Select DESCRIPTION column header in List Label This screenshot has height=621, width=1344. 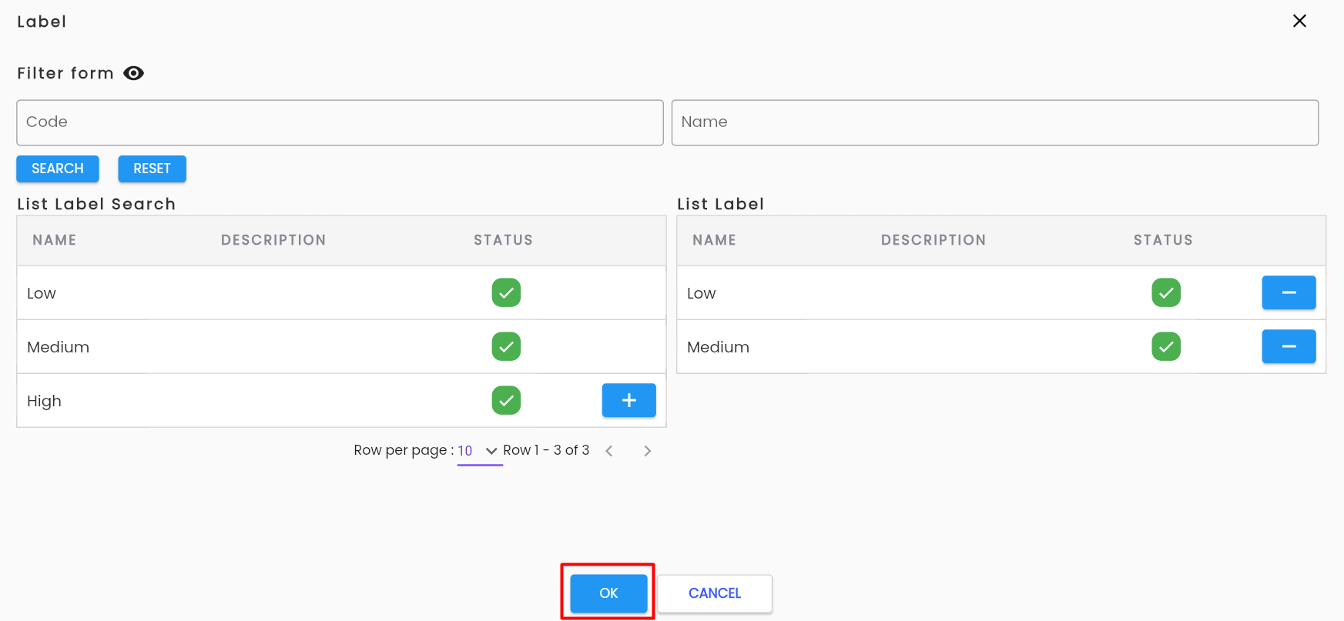click(x=933, y=240)
